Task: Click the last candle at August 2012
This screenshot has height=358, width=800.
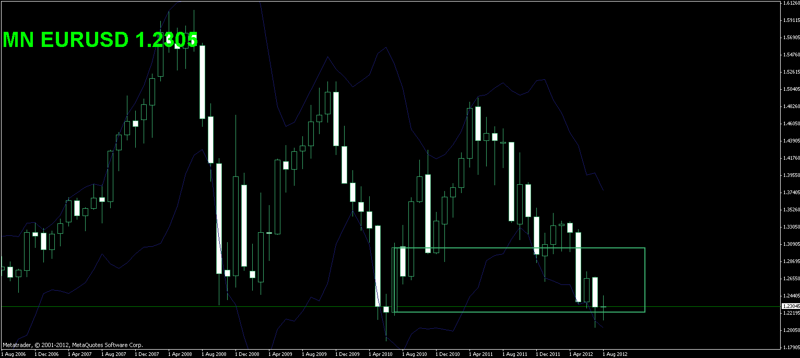Action: [x=603, y=307]
